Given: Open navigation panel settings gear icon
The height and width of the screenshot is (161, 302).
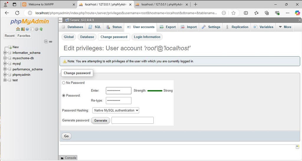Looking at the screenshot, I should coord(36,29).
